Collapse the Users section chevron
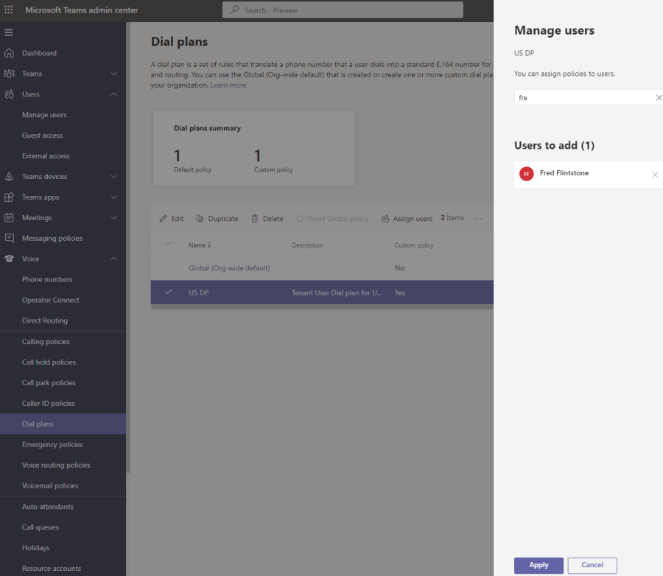This screenshot has height=576, width=663. pos(113,94)
